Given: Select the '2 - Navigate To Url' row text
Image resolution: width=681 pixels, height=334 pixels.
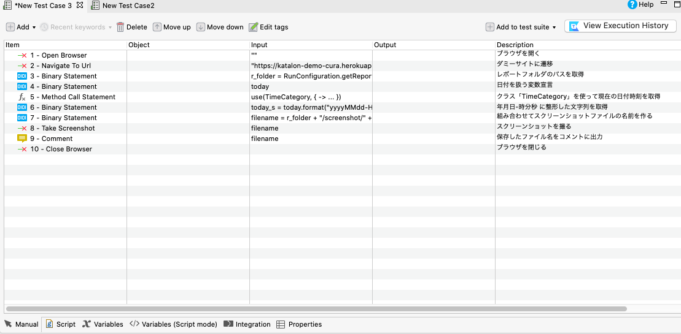Looking at the screenshot, I should (x=61, y=66).
